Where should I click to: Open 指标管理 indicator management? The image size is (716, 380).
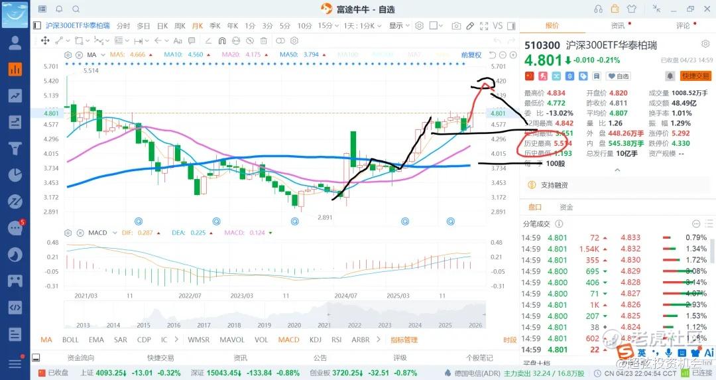point(404,340)
